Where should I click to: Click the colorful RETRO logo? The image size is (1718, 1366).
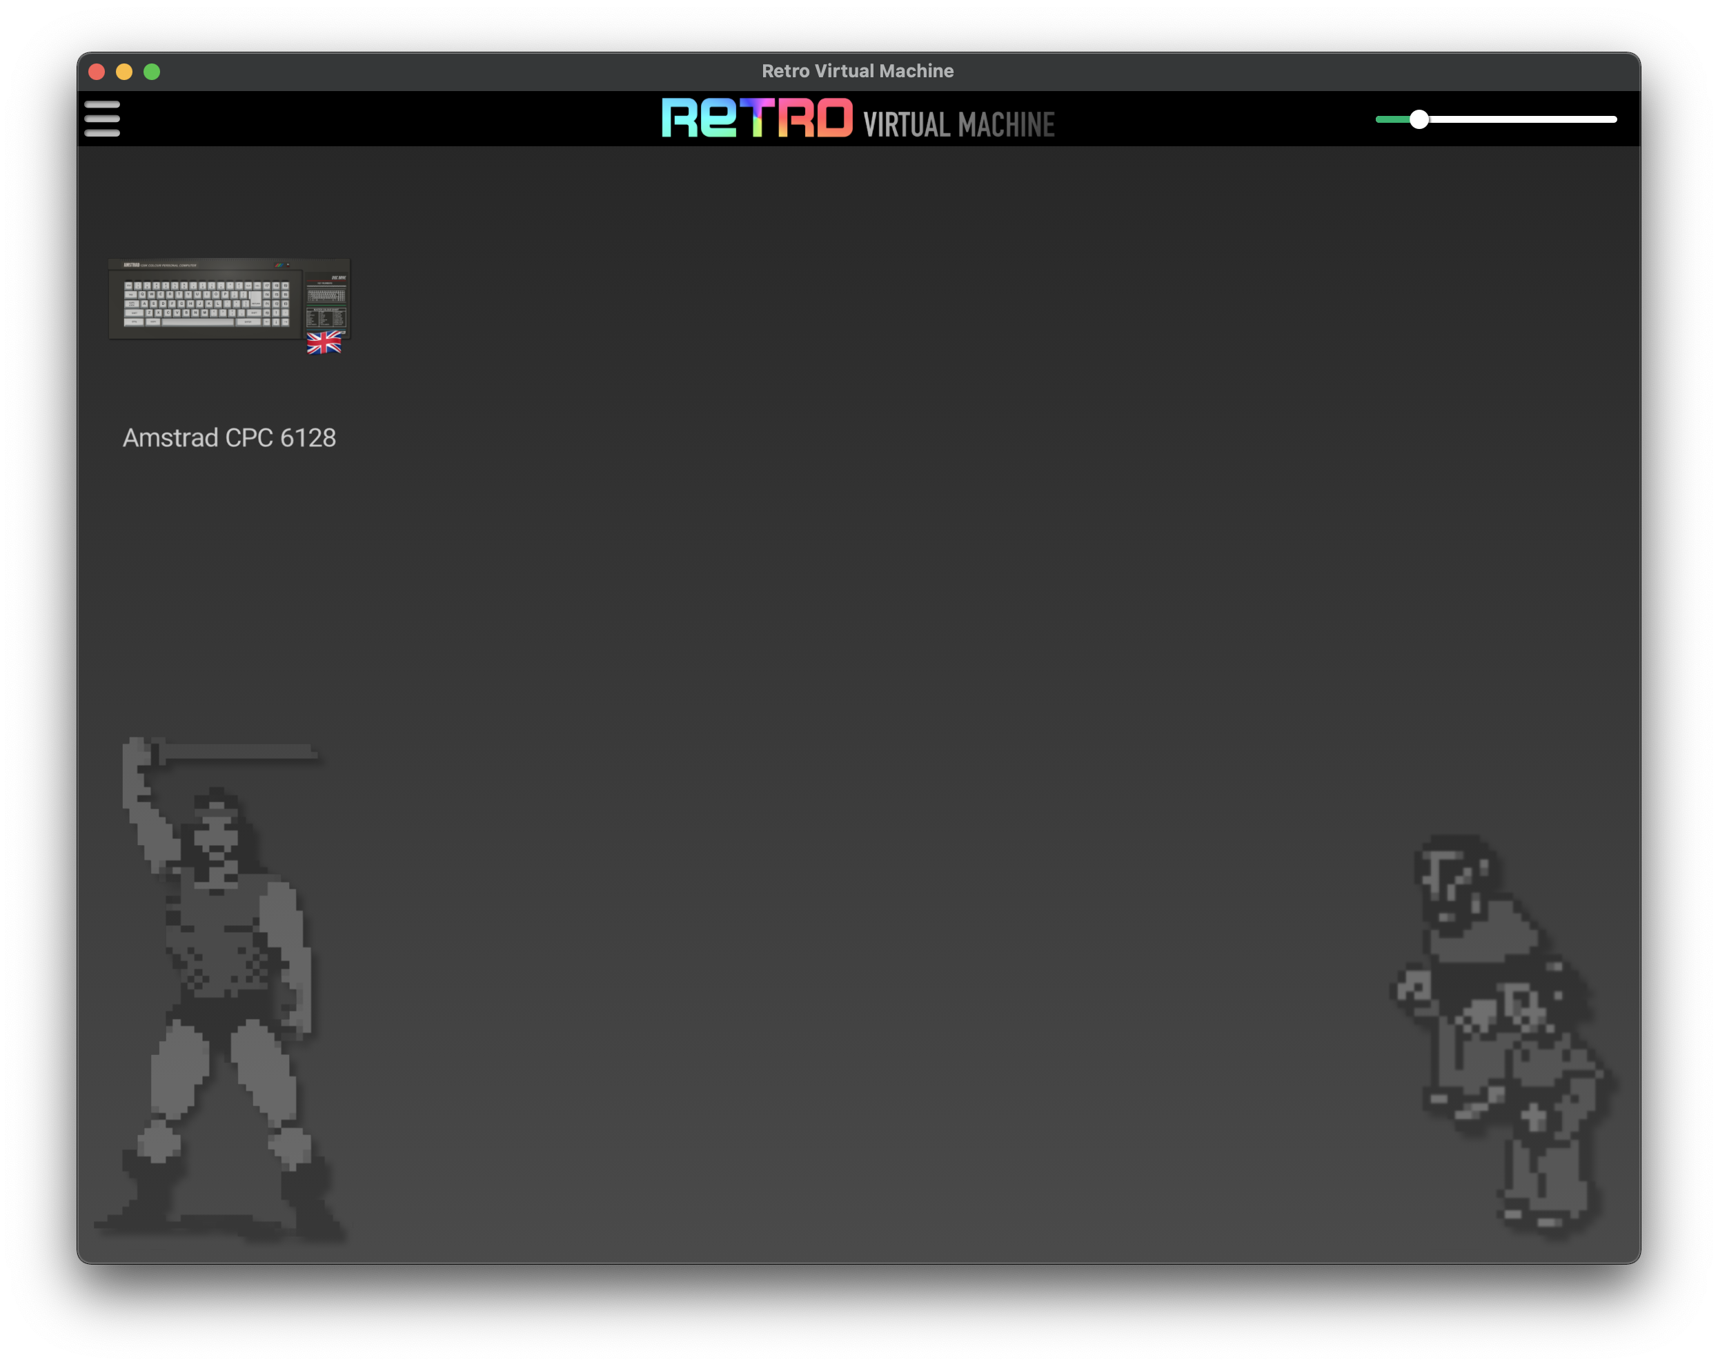[756, 118]
